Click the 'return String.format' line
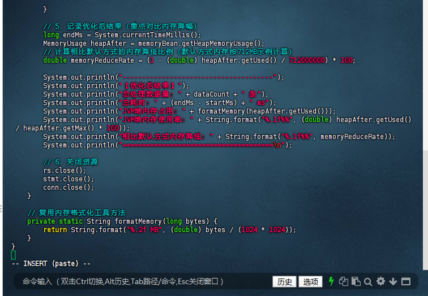The image size is (428, 296). 170,229
